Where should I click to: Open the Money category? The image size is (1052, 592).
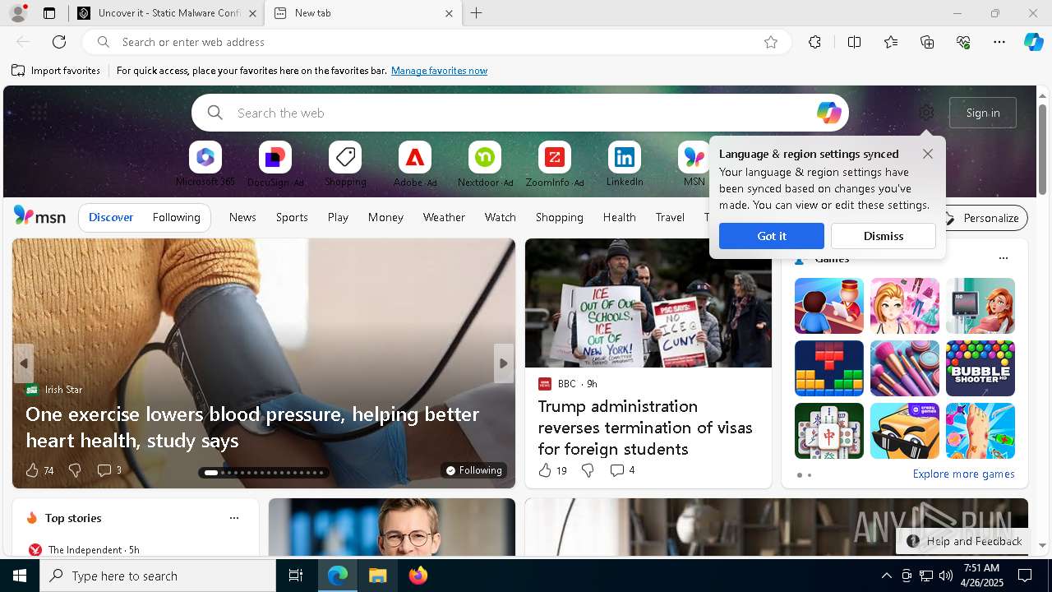point(385,217)
